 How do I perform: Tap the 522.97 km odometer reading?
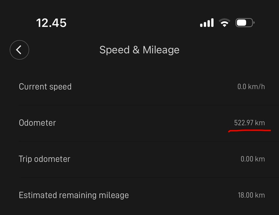pos(249,123)
